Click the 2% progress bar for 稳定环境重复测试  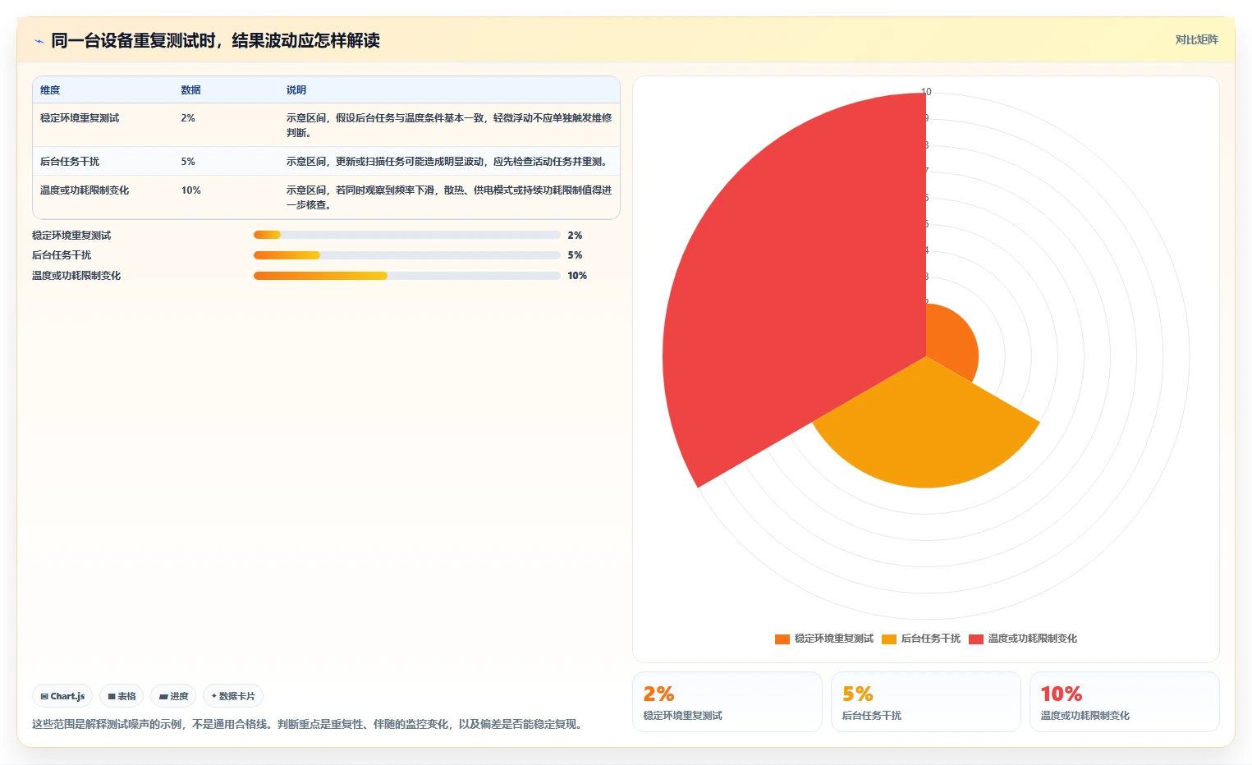407,235
